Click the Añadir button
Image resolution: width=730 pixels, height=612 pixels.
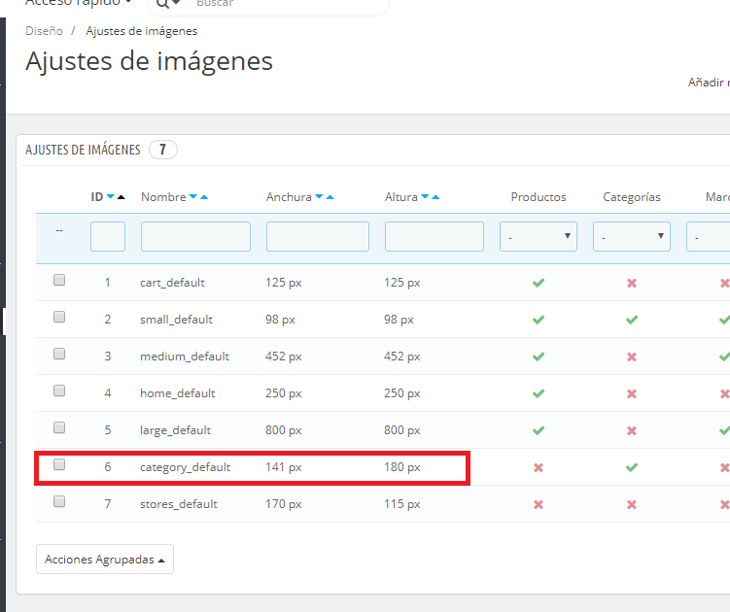pos(709,83)
